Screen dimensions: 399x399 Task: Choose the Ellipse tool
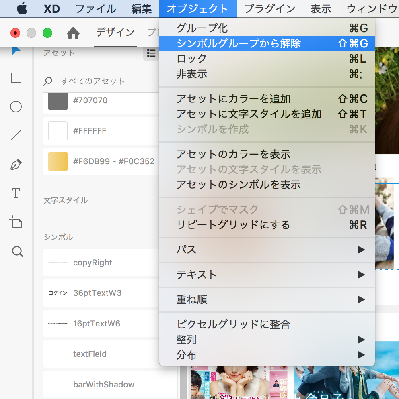pos(16,107)
